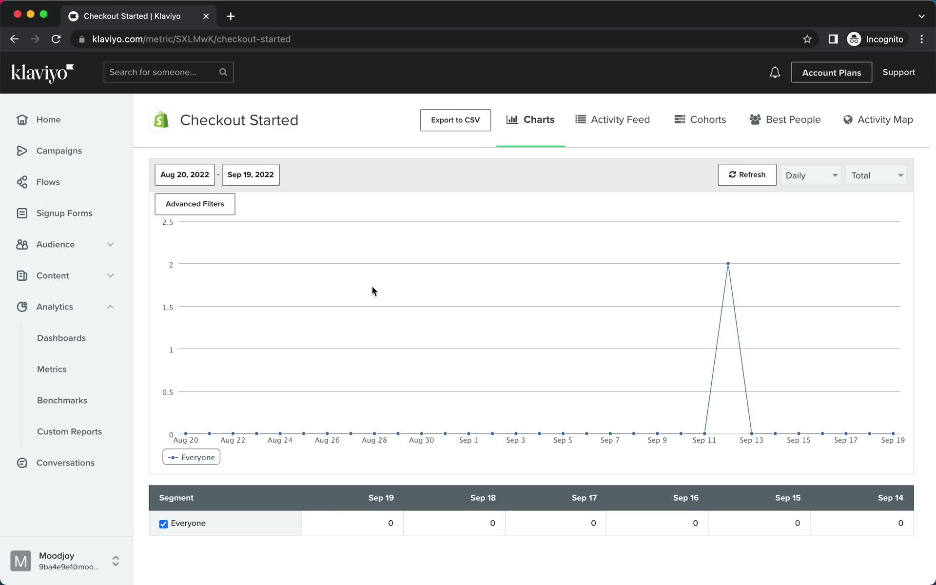
Task: Click the bell notifications icon
Action: point(775,72)
